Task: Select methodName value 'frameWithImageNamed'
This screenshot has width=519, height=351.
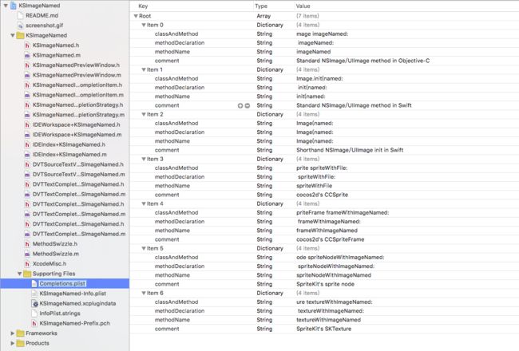Action: pyautogui.click(x=327, y=231)
